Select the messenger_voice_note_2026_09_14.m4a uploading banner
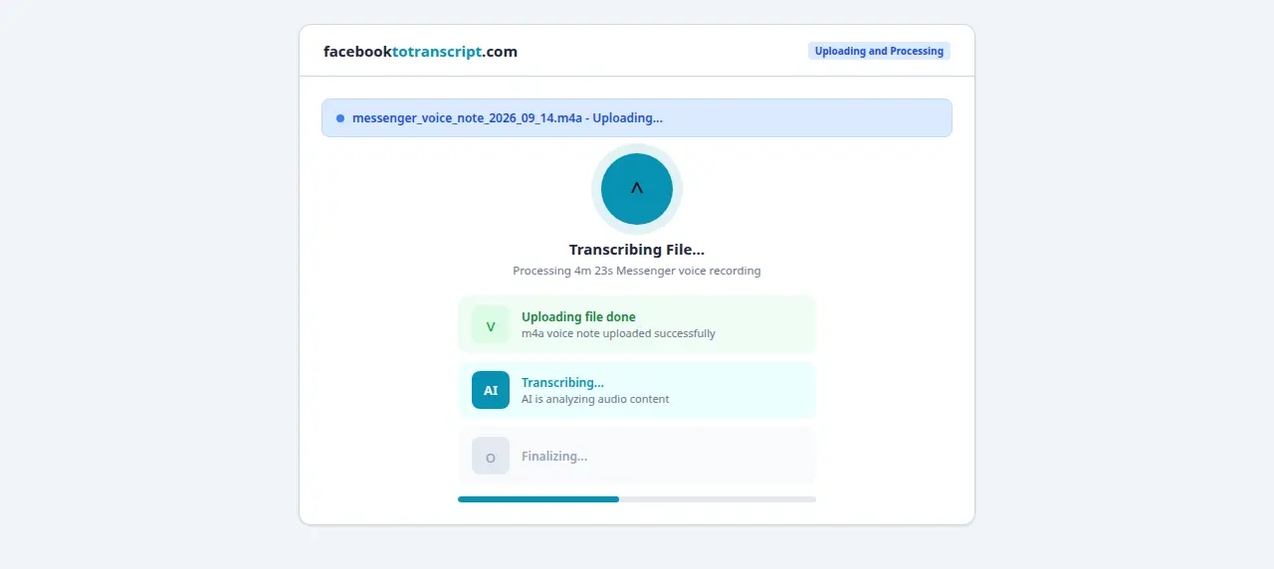The image size is (1274, 569). [637, 117]
